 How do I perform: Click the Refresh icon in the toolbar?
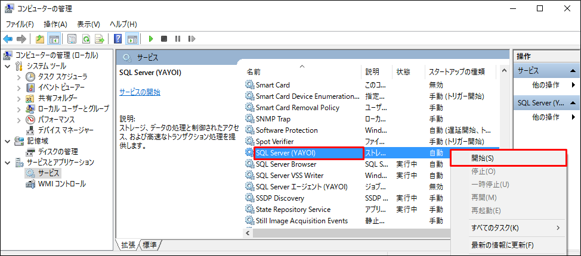[x=86, y=39]
